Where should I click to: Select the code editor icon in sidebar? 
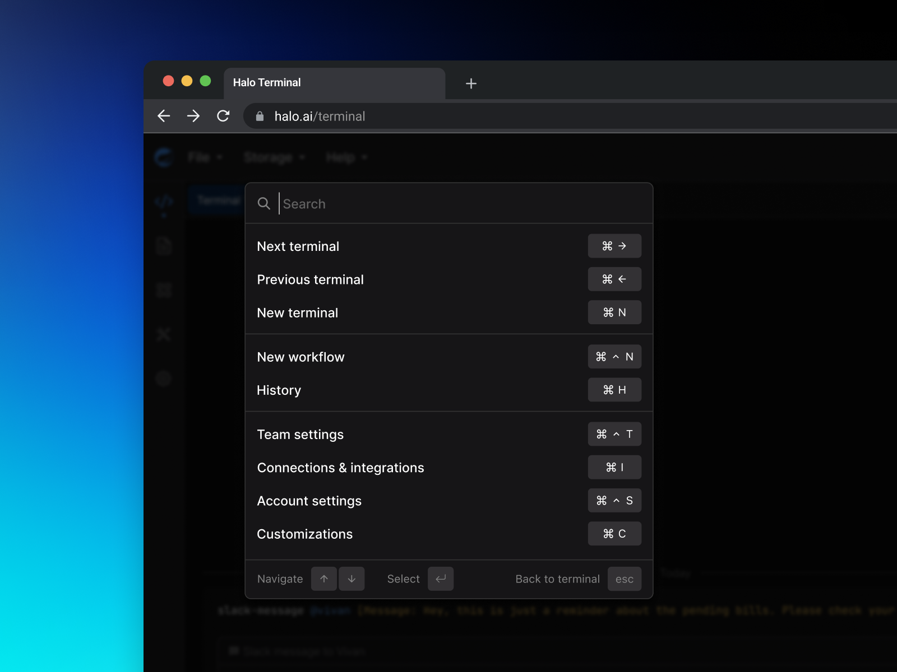[x=163, y=202]
